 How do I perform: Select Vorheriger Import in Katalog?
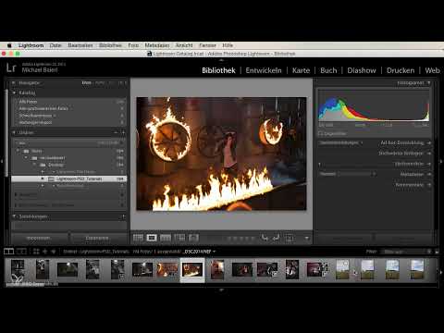click(x=68, y=122)
